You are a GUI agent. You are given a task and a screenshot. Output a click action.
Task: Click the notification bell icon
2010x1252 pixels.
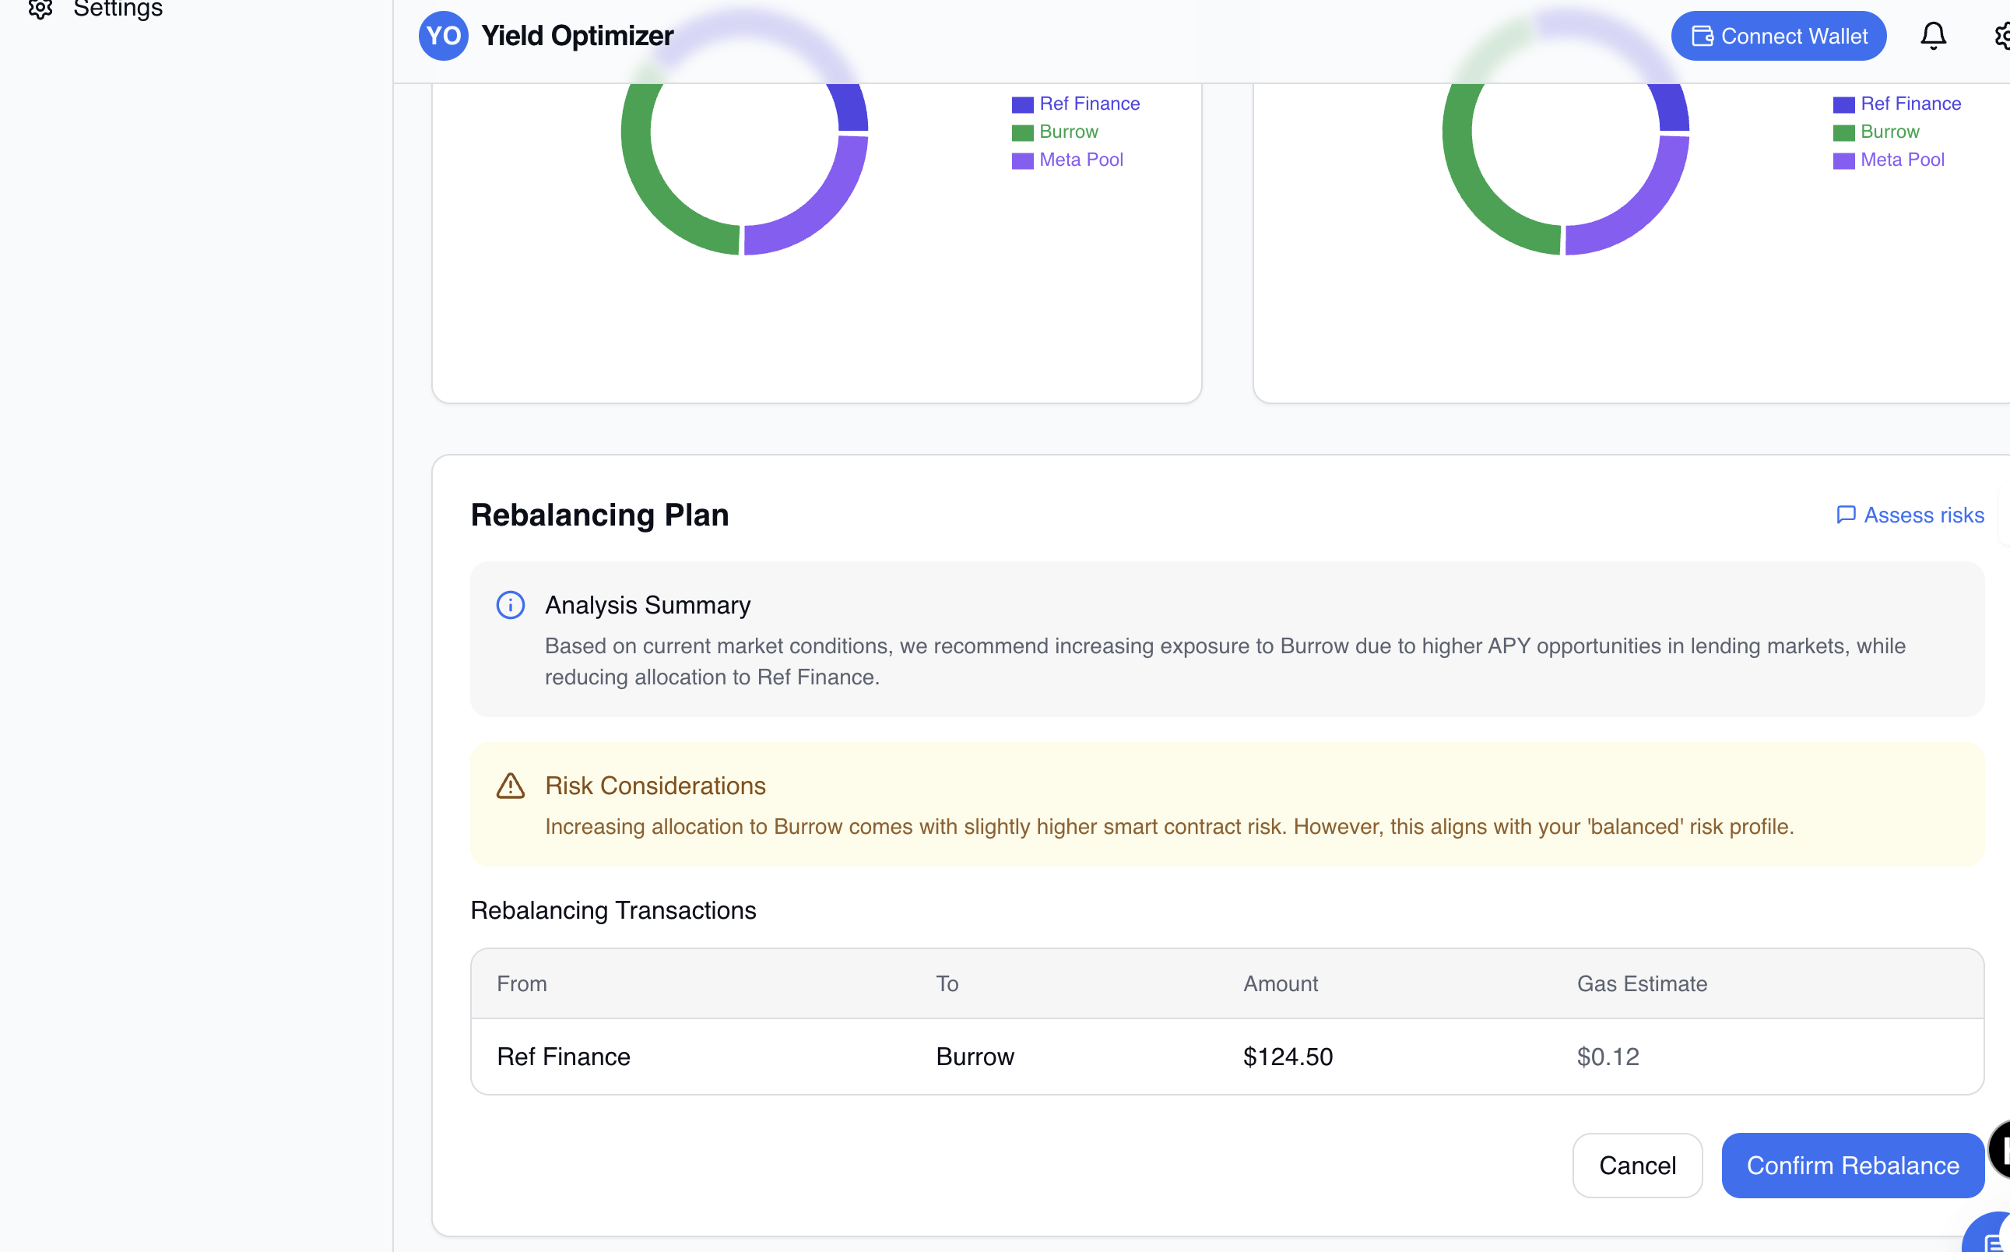1933,36
